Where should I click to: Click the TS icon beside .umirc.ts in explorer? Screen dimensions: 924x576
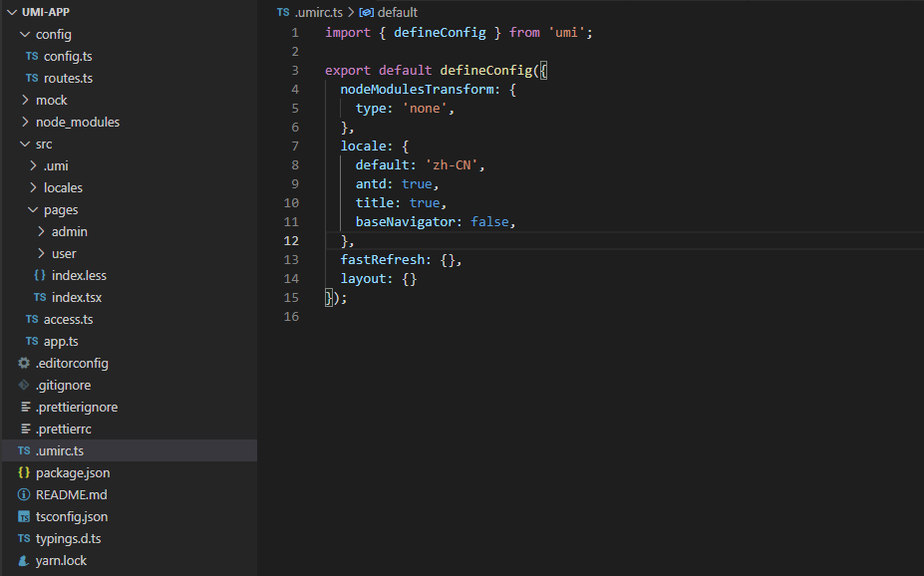24,450
